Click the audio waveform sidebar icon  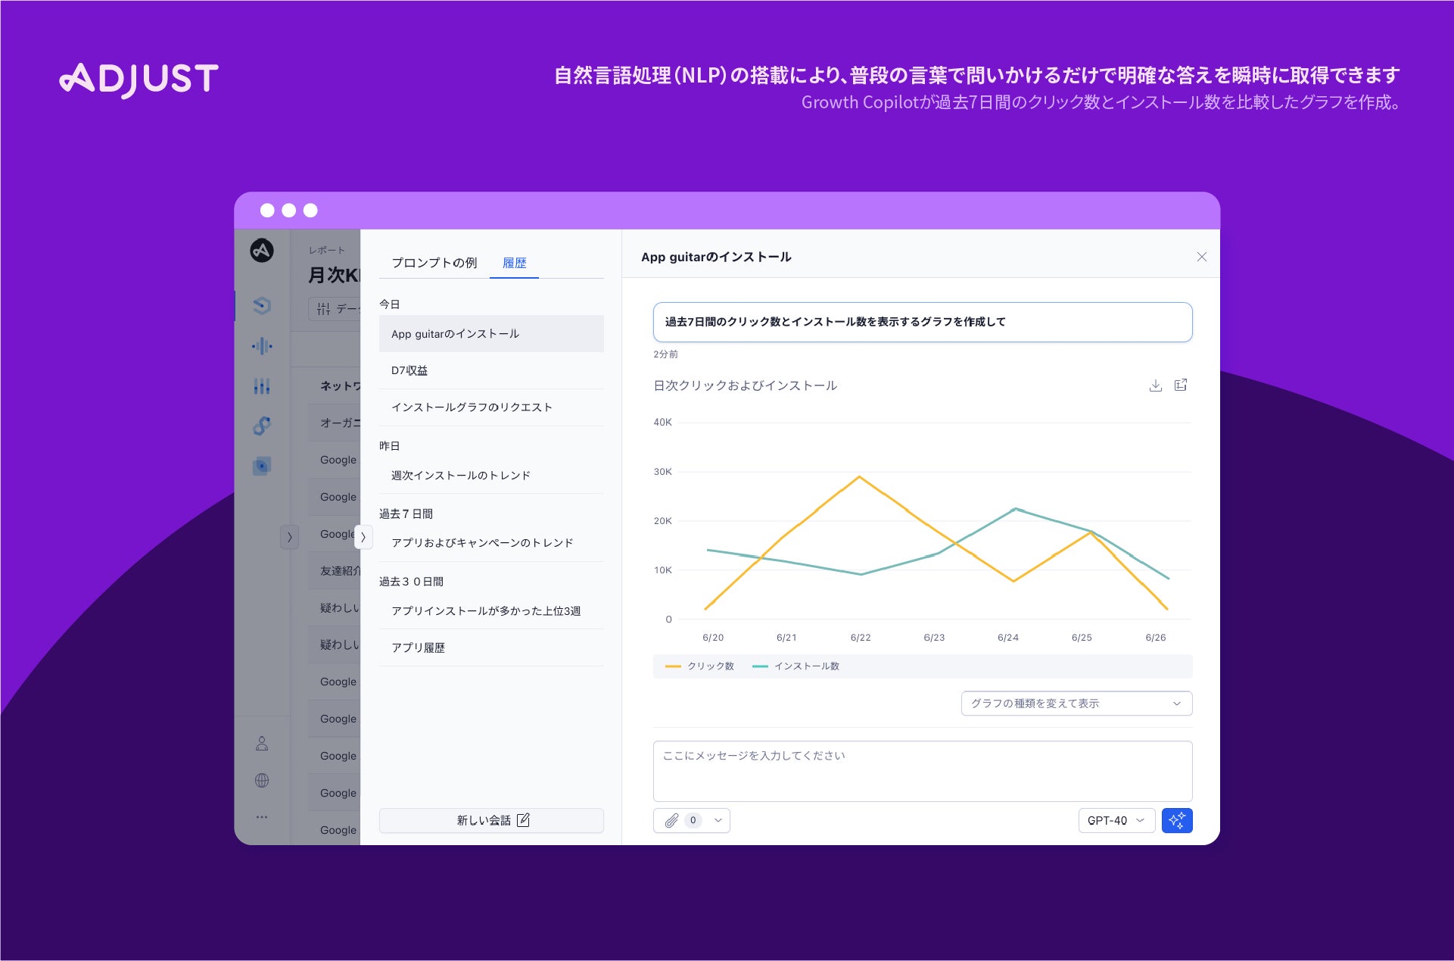point(262,346)
